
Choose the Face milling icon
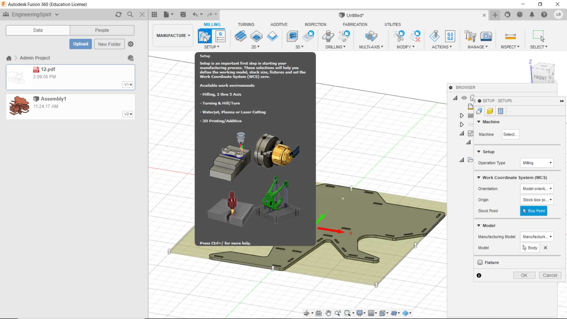coord(272,36)
